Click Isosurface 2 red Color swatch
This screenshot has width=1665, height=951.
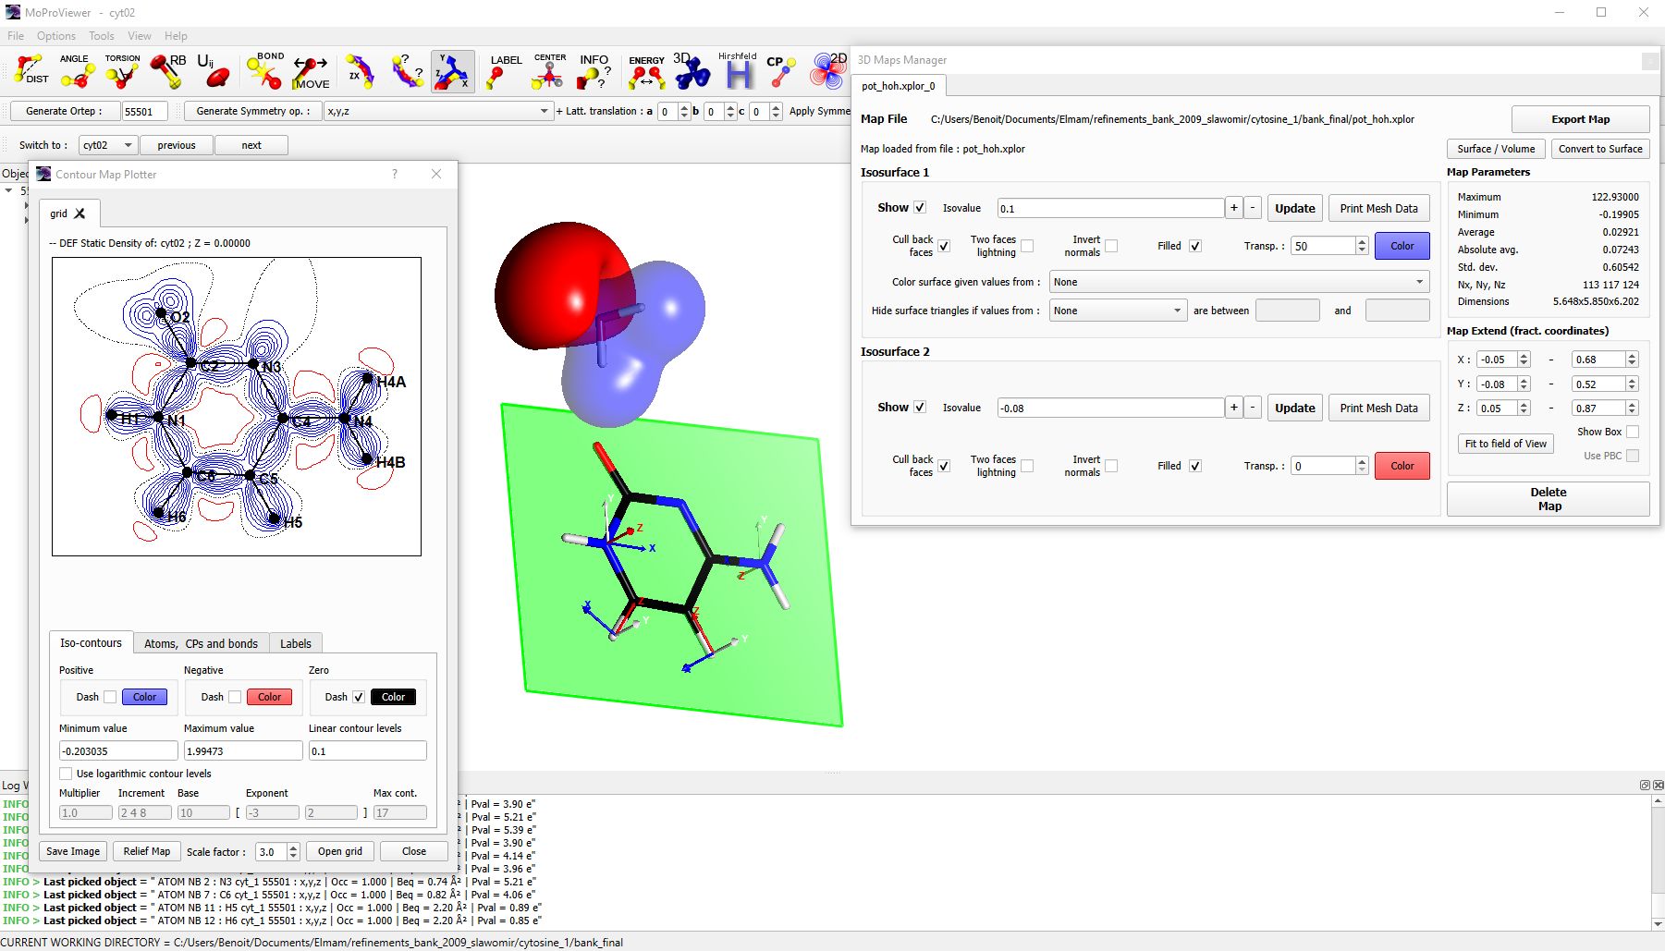(x=1402, y=466)
